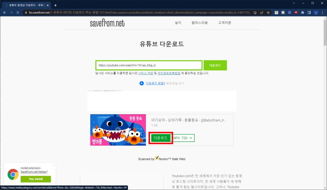Click the 1:56 duration text
Screen dimensions: 327x190
154,125
